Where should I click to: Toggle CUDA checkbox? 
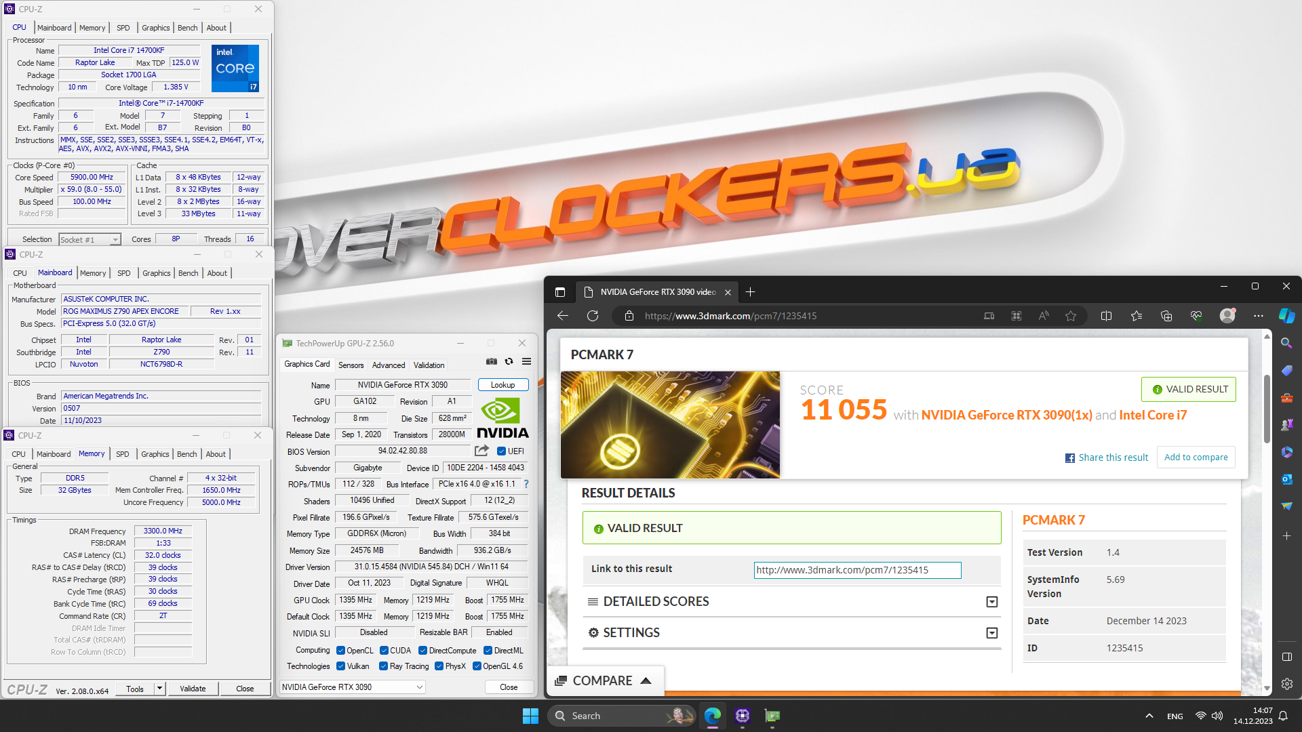click(x=384, y=651)
